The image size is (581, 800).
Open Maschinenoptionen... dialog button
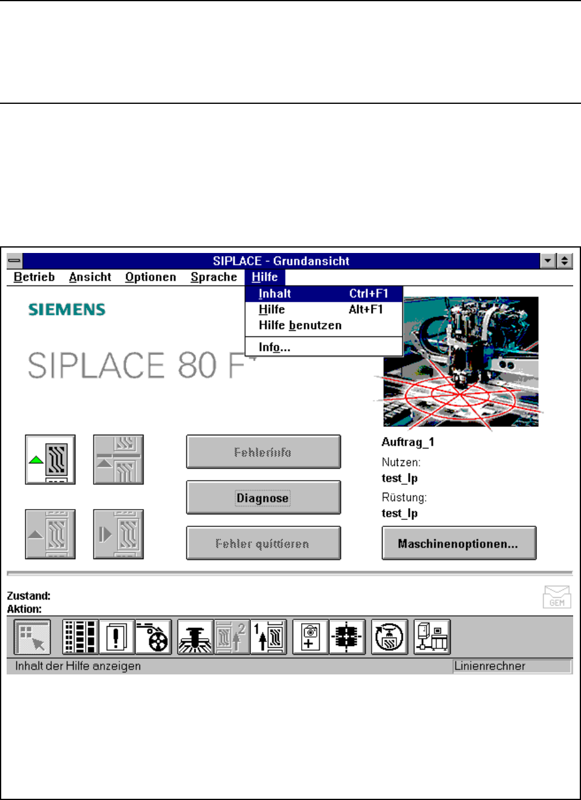pyautogui.click(x=459, y=543)
